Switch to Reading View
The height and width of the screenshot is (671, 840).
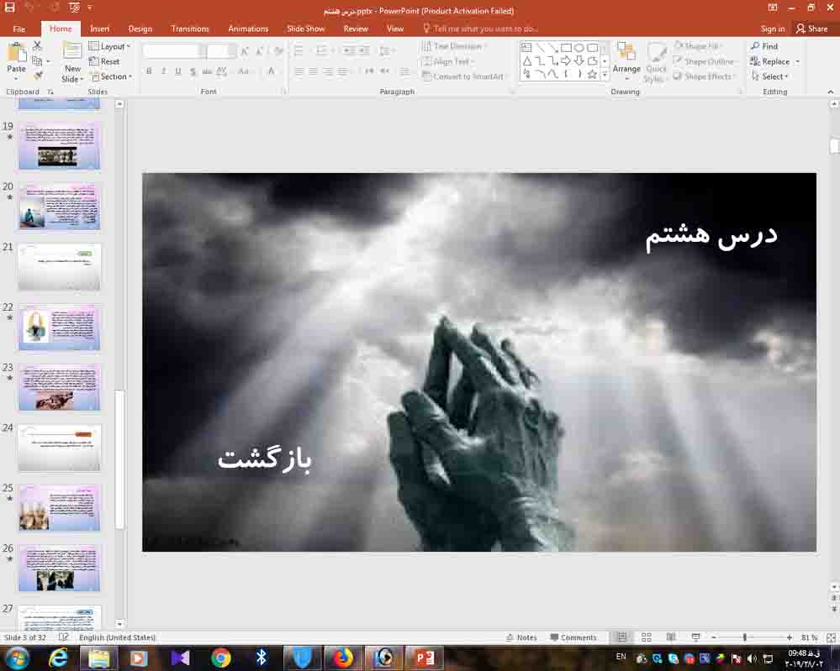tap(671, 637)
